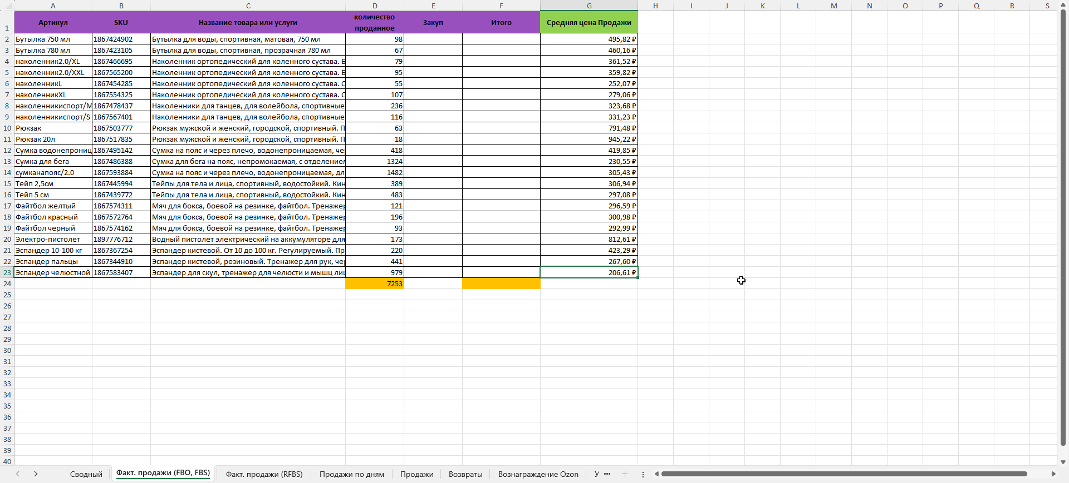
Task: Select row 24 header
Action: coord(7,283)
